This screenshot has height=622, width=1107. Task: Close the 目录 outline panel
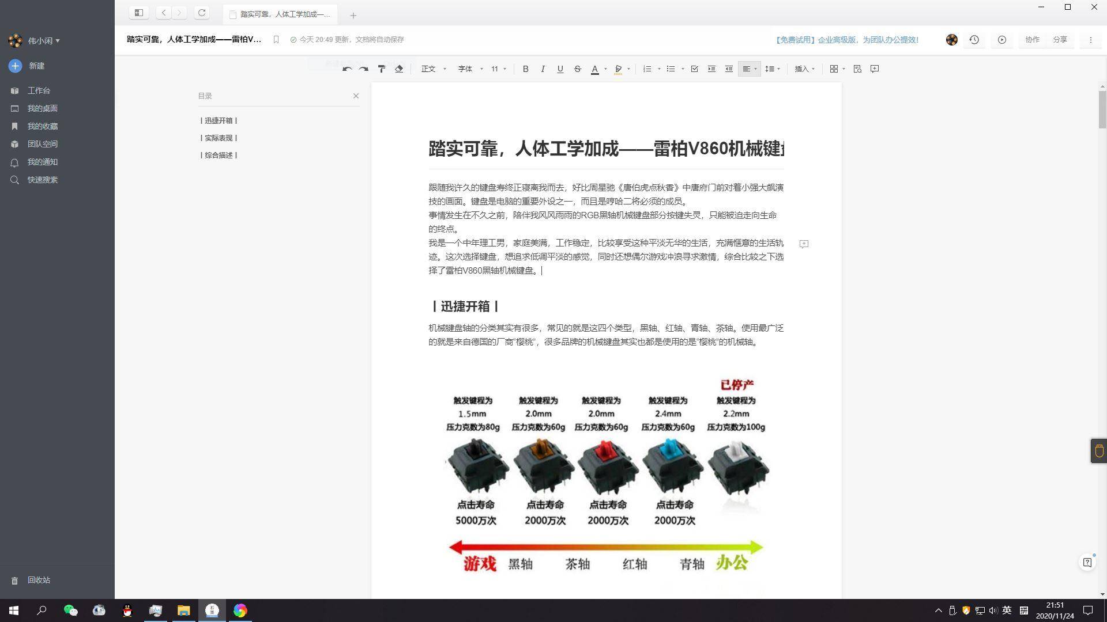pos(356,96)
